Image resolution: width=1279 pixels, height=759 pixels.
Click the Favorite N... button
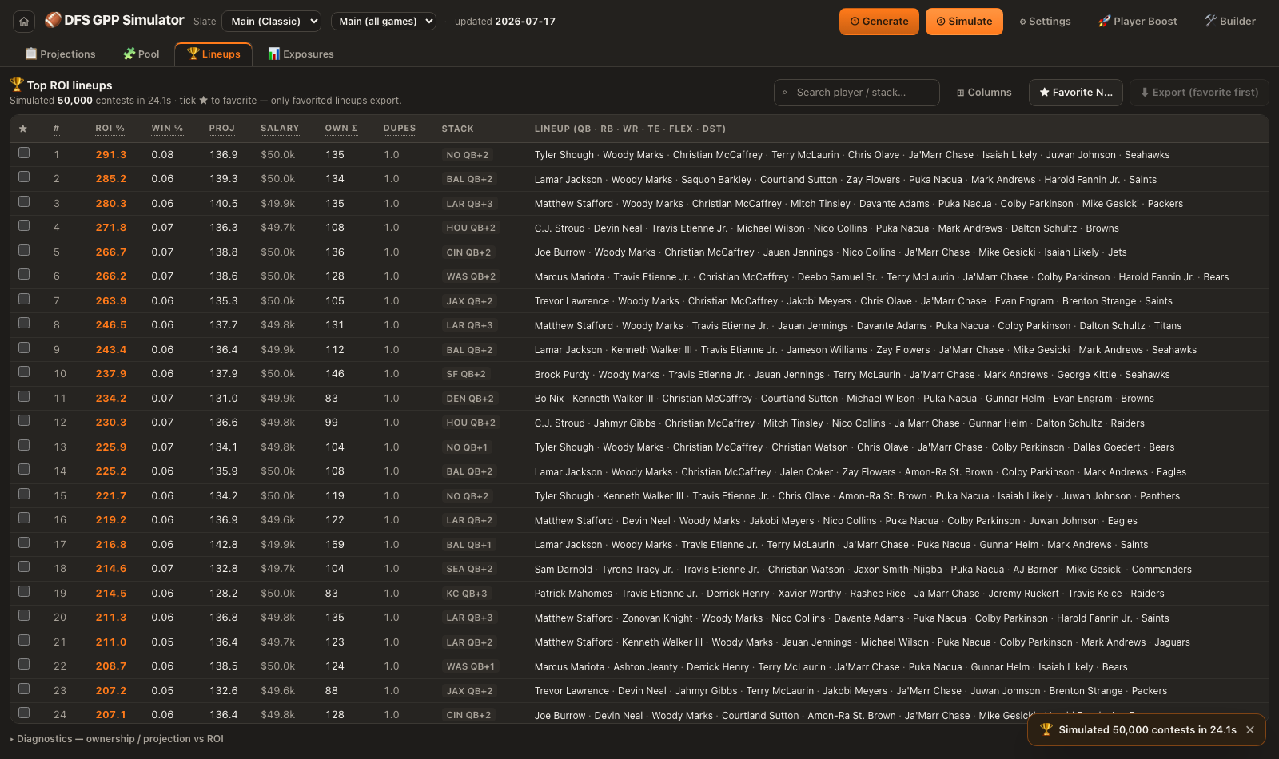click(x=1076, y=93)
